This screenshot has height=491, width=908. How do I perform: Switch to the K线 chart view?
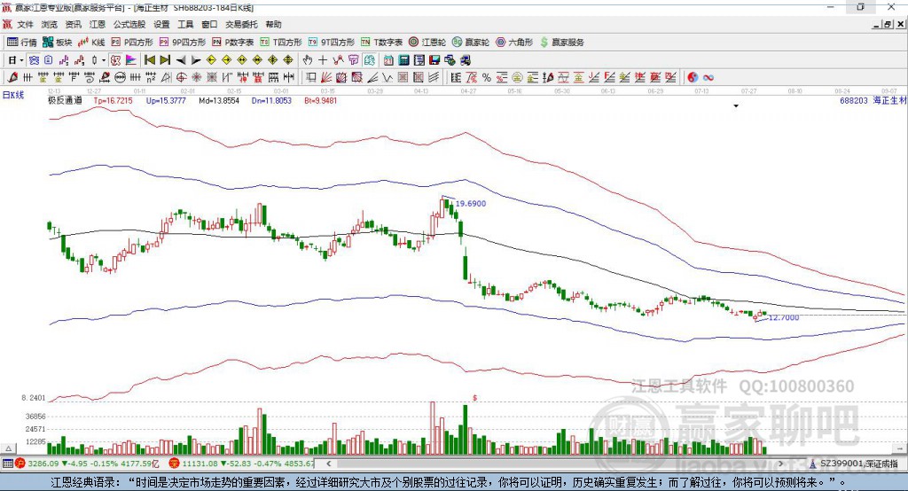[91, 43]
